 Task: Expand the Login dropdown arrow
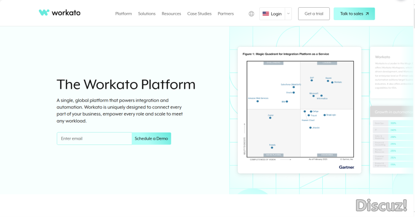pyautogui.click(x=288, y=14)
